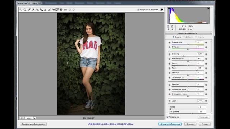Viewport: 230px width, 129px height.
Task: Select the Hand tool
Action: 25,10
